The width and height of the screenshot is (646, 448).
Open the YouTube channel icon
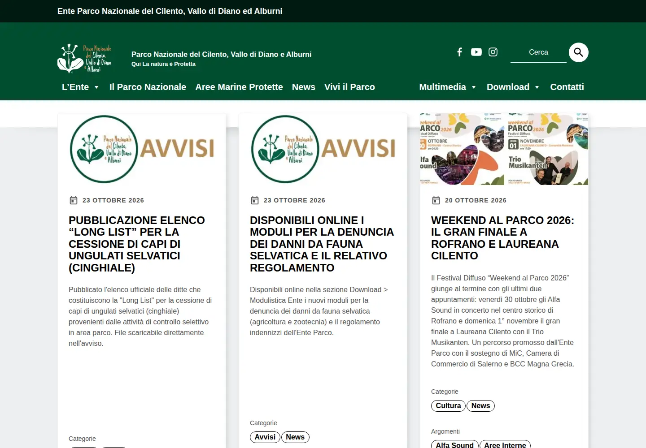pos(476,52)
